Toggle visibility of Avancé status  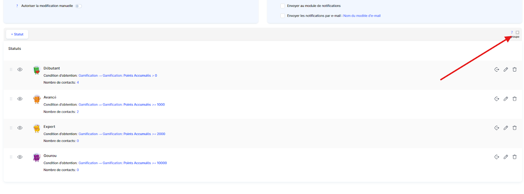coord(20,99)
